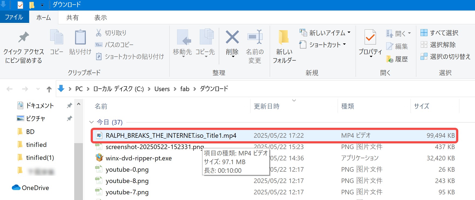Screen dimensions: 475x200
Task: Open History (履歴) in ribbon
Action: tap(397, 59)
